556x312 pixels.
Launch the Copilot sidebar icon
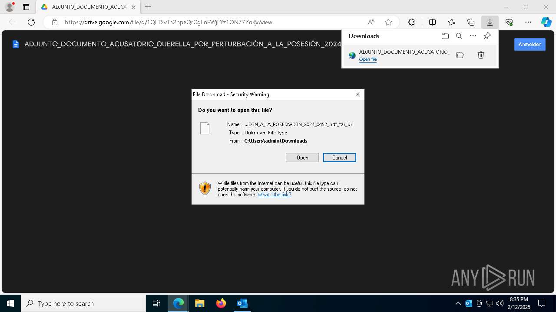click(x=546, y=22)
